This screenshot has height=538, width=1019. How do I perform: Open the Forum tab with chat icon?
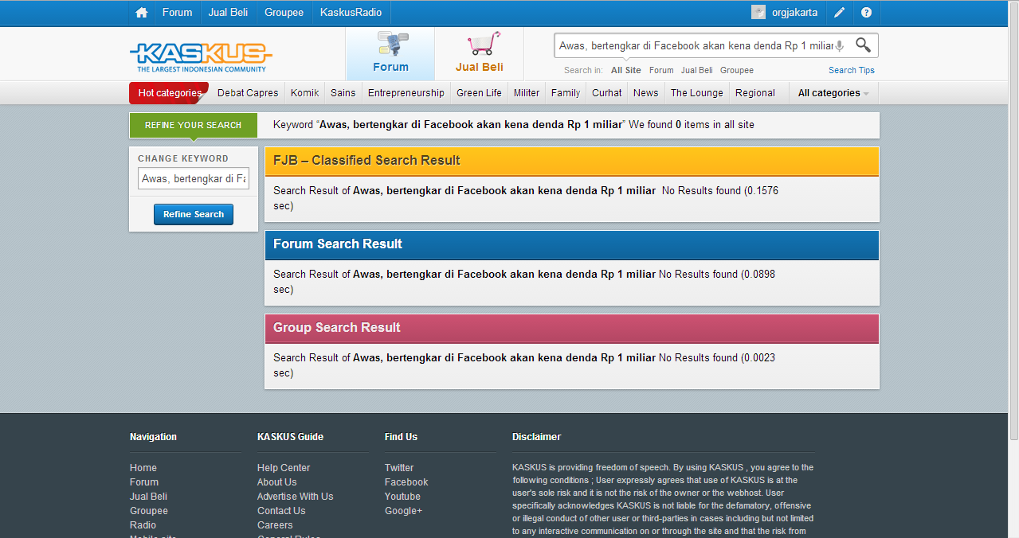coord(390,53)
